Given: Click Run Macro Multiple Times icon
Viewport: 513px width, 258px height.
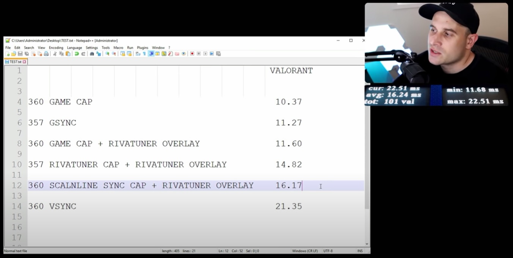Looking at the screenshot, I should pyautogui.click(x=212, y=54).
